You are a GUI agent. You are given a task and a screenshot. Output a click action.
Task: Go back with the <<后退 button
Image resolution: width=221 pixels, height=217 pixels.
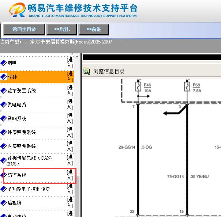coord(61,30)
